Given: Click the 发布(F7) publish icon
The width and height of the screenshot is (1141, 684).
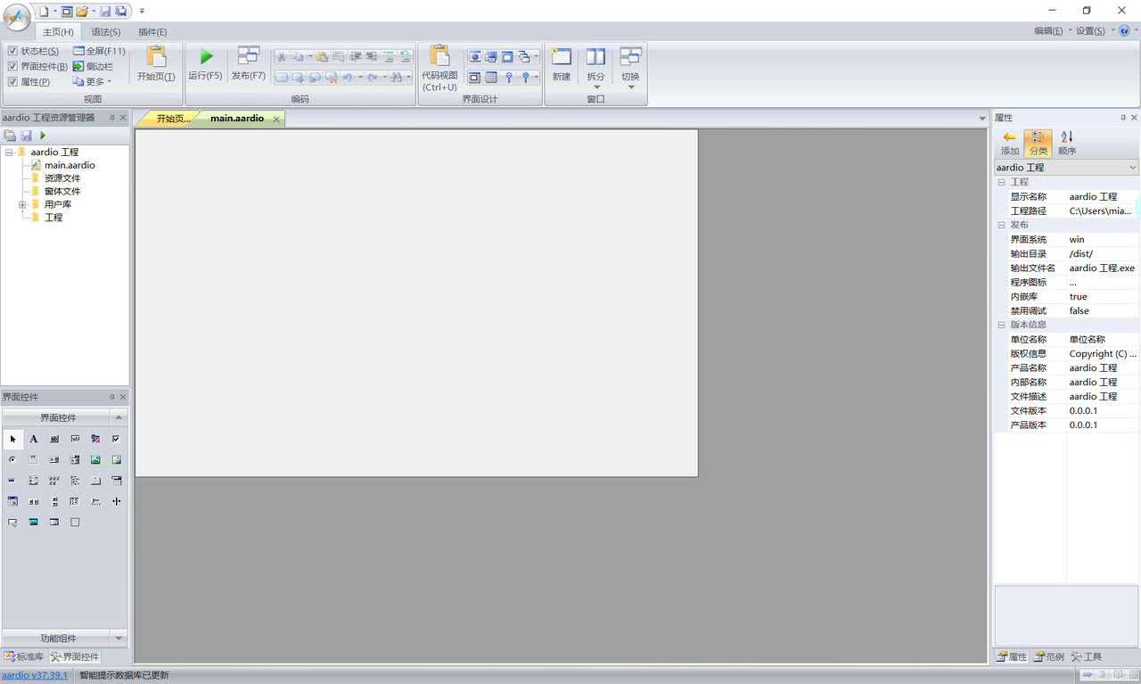Looking at the screenshot, I should [249, 56].
